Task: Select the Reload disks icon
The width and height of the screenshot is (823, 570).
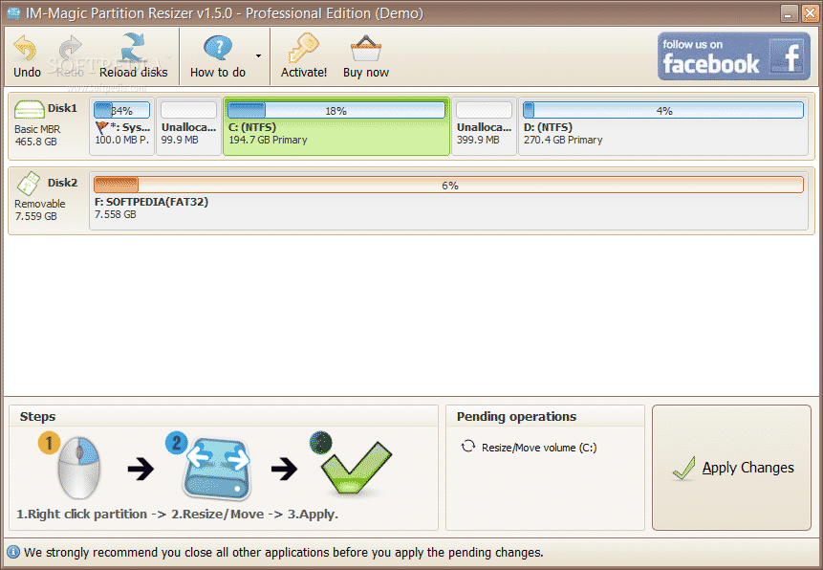Action: click(133, 45)
